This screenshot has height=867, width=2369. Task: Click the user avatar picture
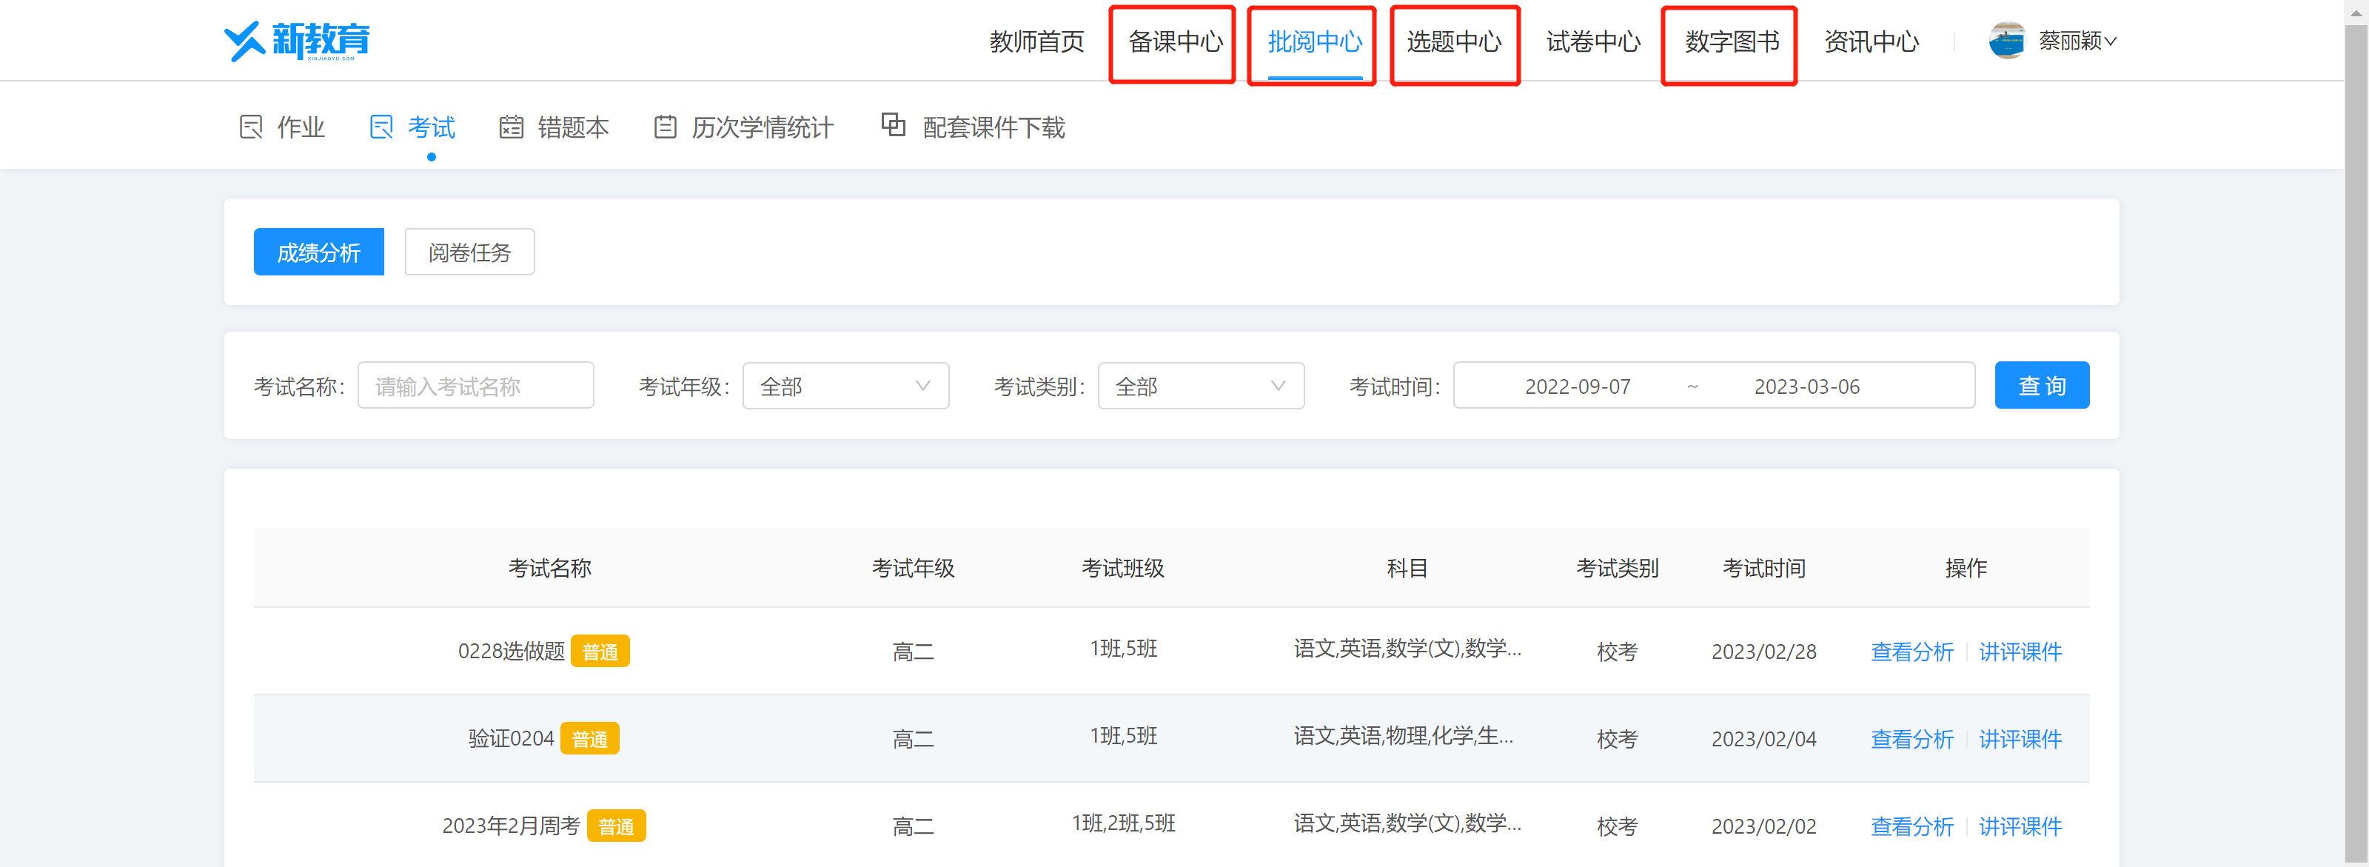pos(2008,41)
